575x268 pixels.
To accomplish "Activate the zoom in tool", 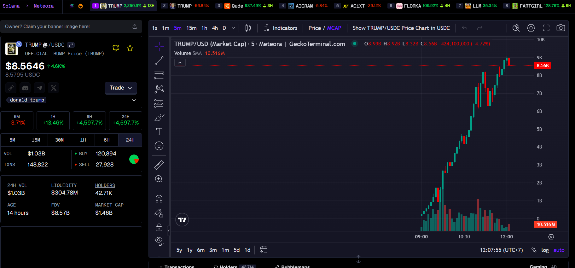I will (x=159, y=179).
